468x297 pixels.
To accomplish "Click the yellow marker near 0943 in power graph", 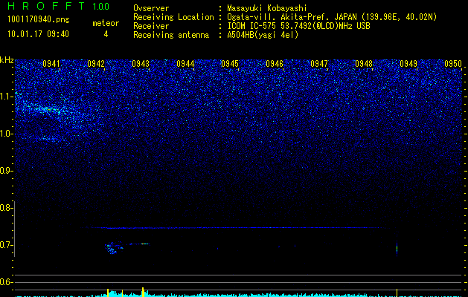I will (x=143, y=292).
